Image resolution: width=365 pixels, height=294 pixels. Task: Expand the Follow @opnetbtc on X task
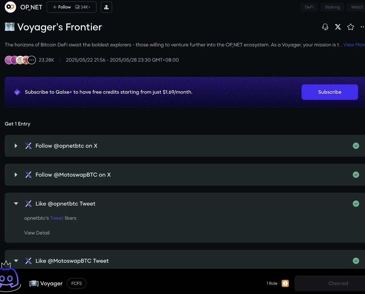pyautogui.click(x=16, y=146)
